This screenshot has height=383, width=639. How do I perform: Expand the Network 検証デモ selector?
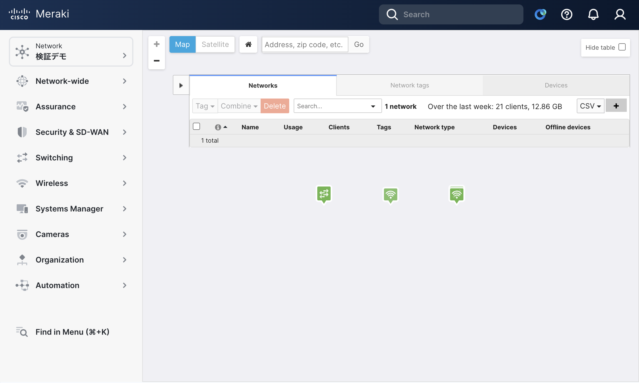[71, 52]
